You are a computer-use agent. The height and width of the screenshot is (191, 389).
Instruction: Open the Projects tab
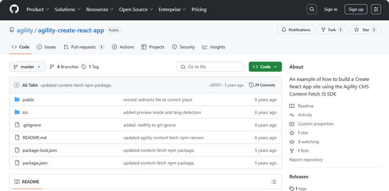point(153,47)
